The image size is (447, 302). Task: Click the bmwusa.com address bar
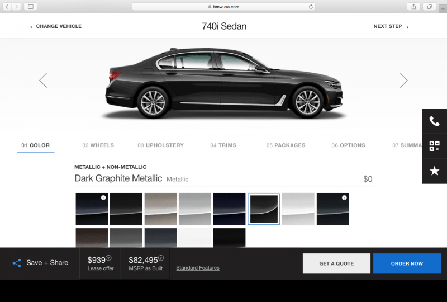[x=223, y=7]
